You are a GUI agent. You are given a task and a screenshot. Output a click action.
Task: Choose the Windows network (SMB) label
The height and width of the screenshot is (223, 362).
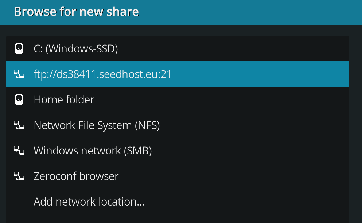93,151
